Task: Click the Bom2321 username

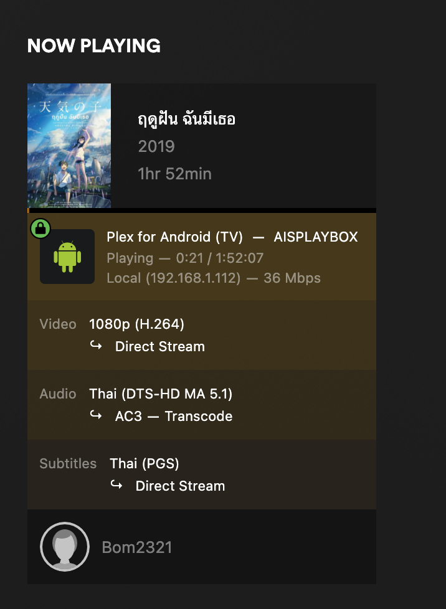Action: coord(136,547)
